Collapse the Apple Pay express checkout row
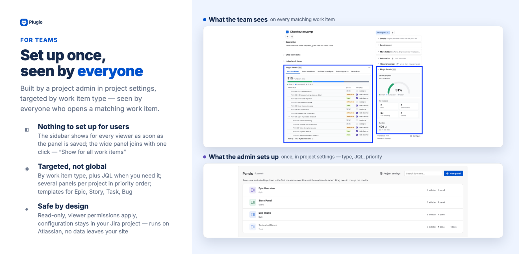The image size is (519, 254). tap(289, 117)
